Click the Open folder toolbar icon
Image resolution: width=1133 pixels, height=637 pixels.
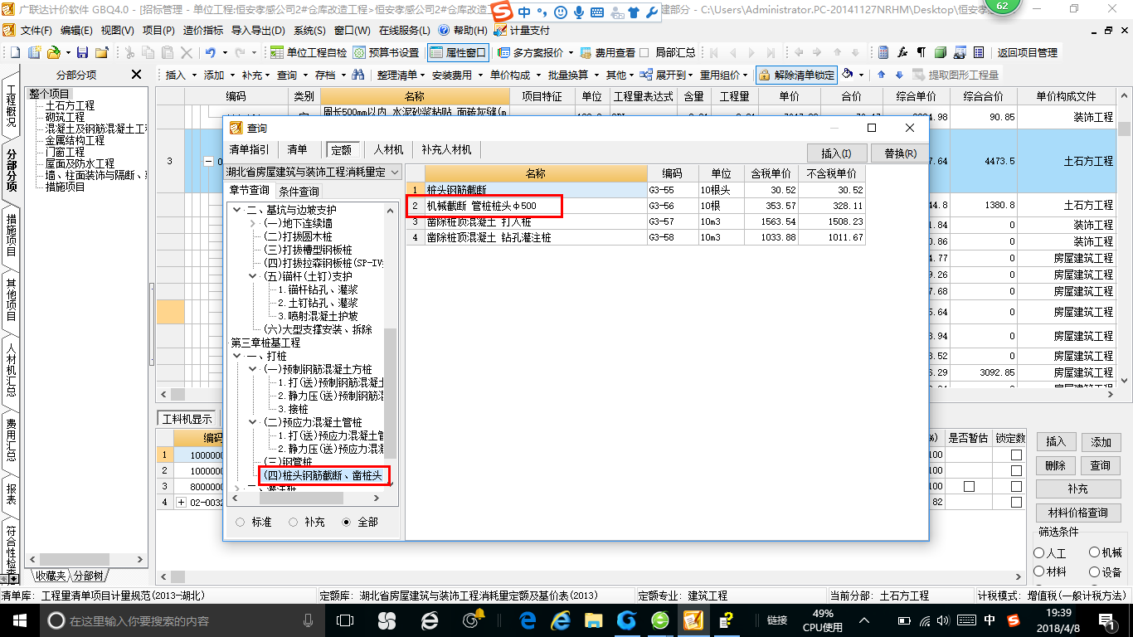pos(53,52)
